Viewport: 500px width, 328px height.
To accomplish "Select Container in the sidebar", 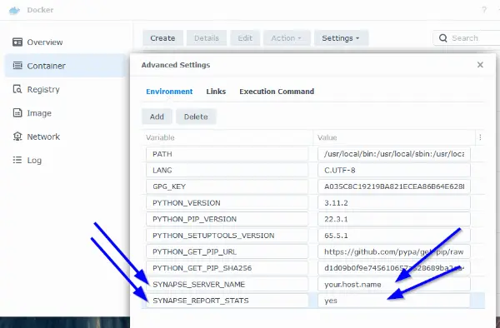I will pyautogui.click(x=66, y=66).
